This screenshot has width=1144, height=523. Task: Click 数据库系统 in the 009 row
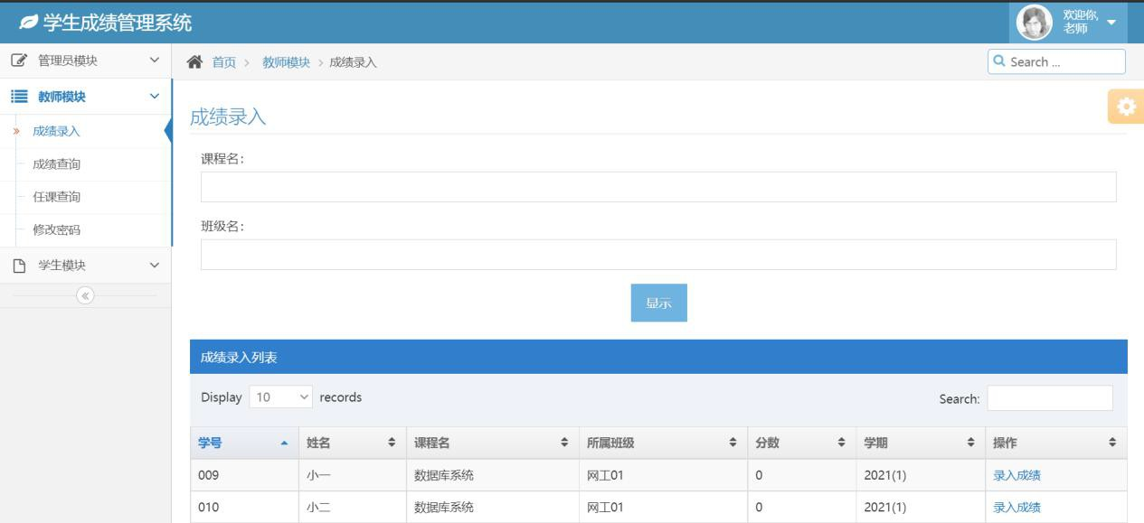444,475
